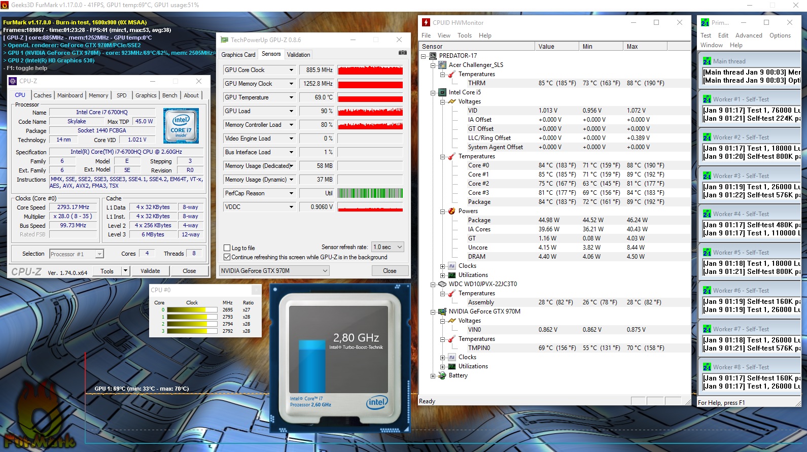
Task: Click the Prime95 Main thread window icon
Action: 707,61
